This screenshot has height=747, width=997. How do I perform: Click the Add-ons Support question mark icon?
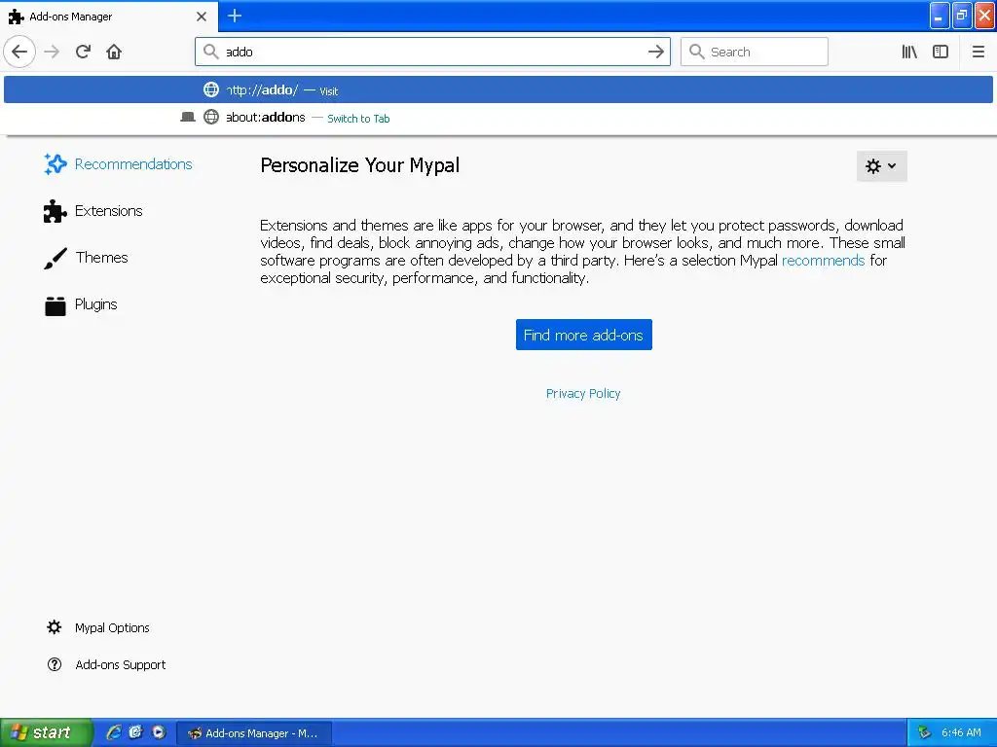(55, 664)
